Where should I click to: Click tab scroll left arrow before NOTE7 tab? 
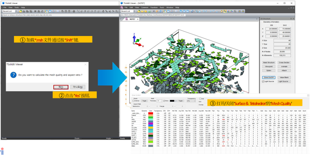coord(121,19)
